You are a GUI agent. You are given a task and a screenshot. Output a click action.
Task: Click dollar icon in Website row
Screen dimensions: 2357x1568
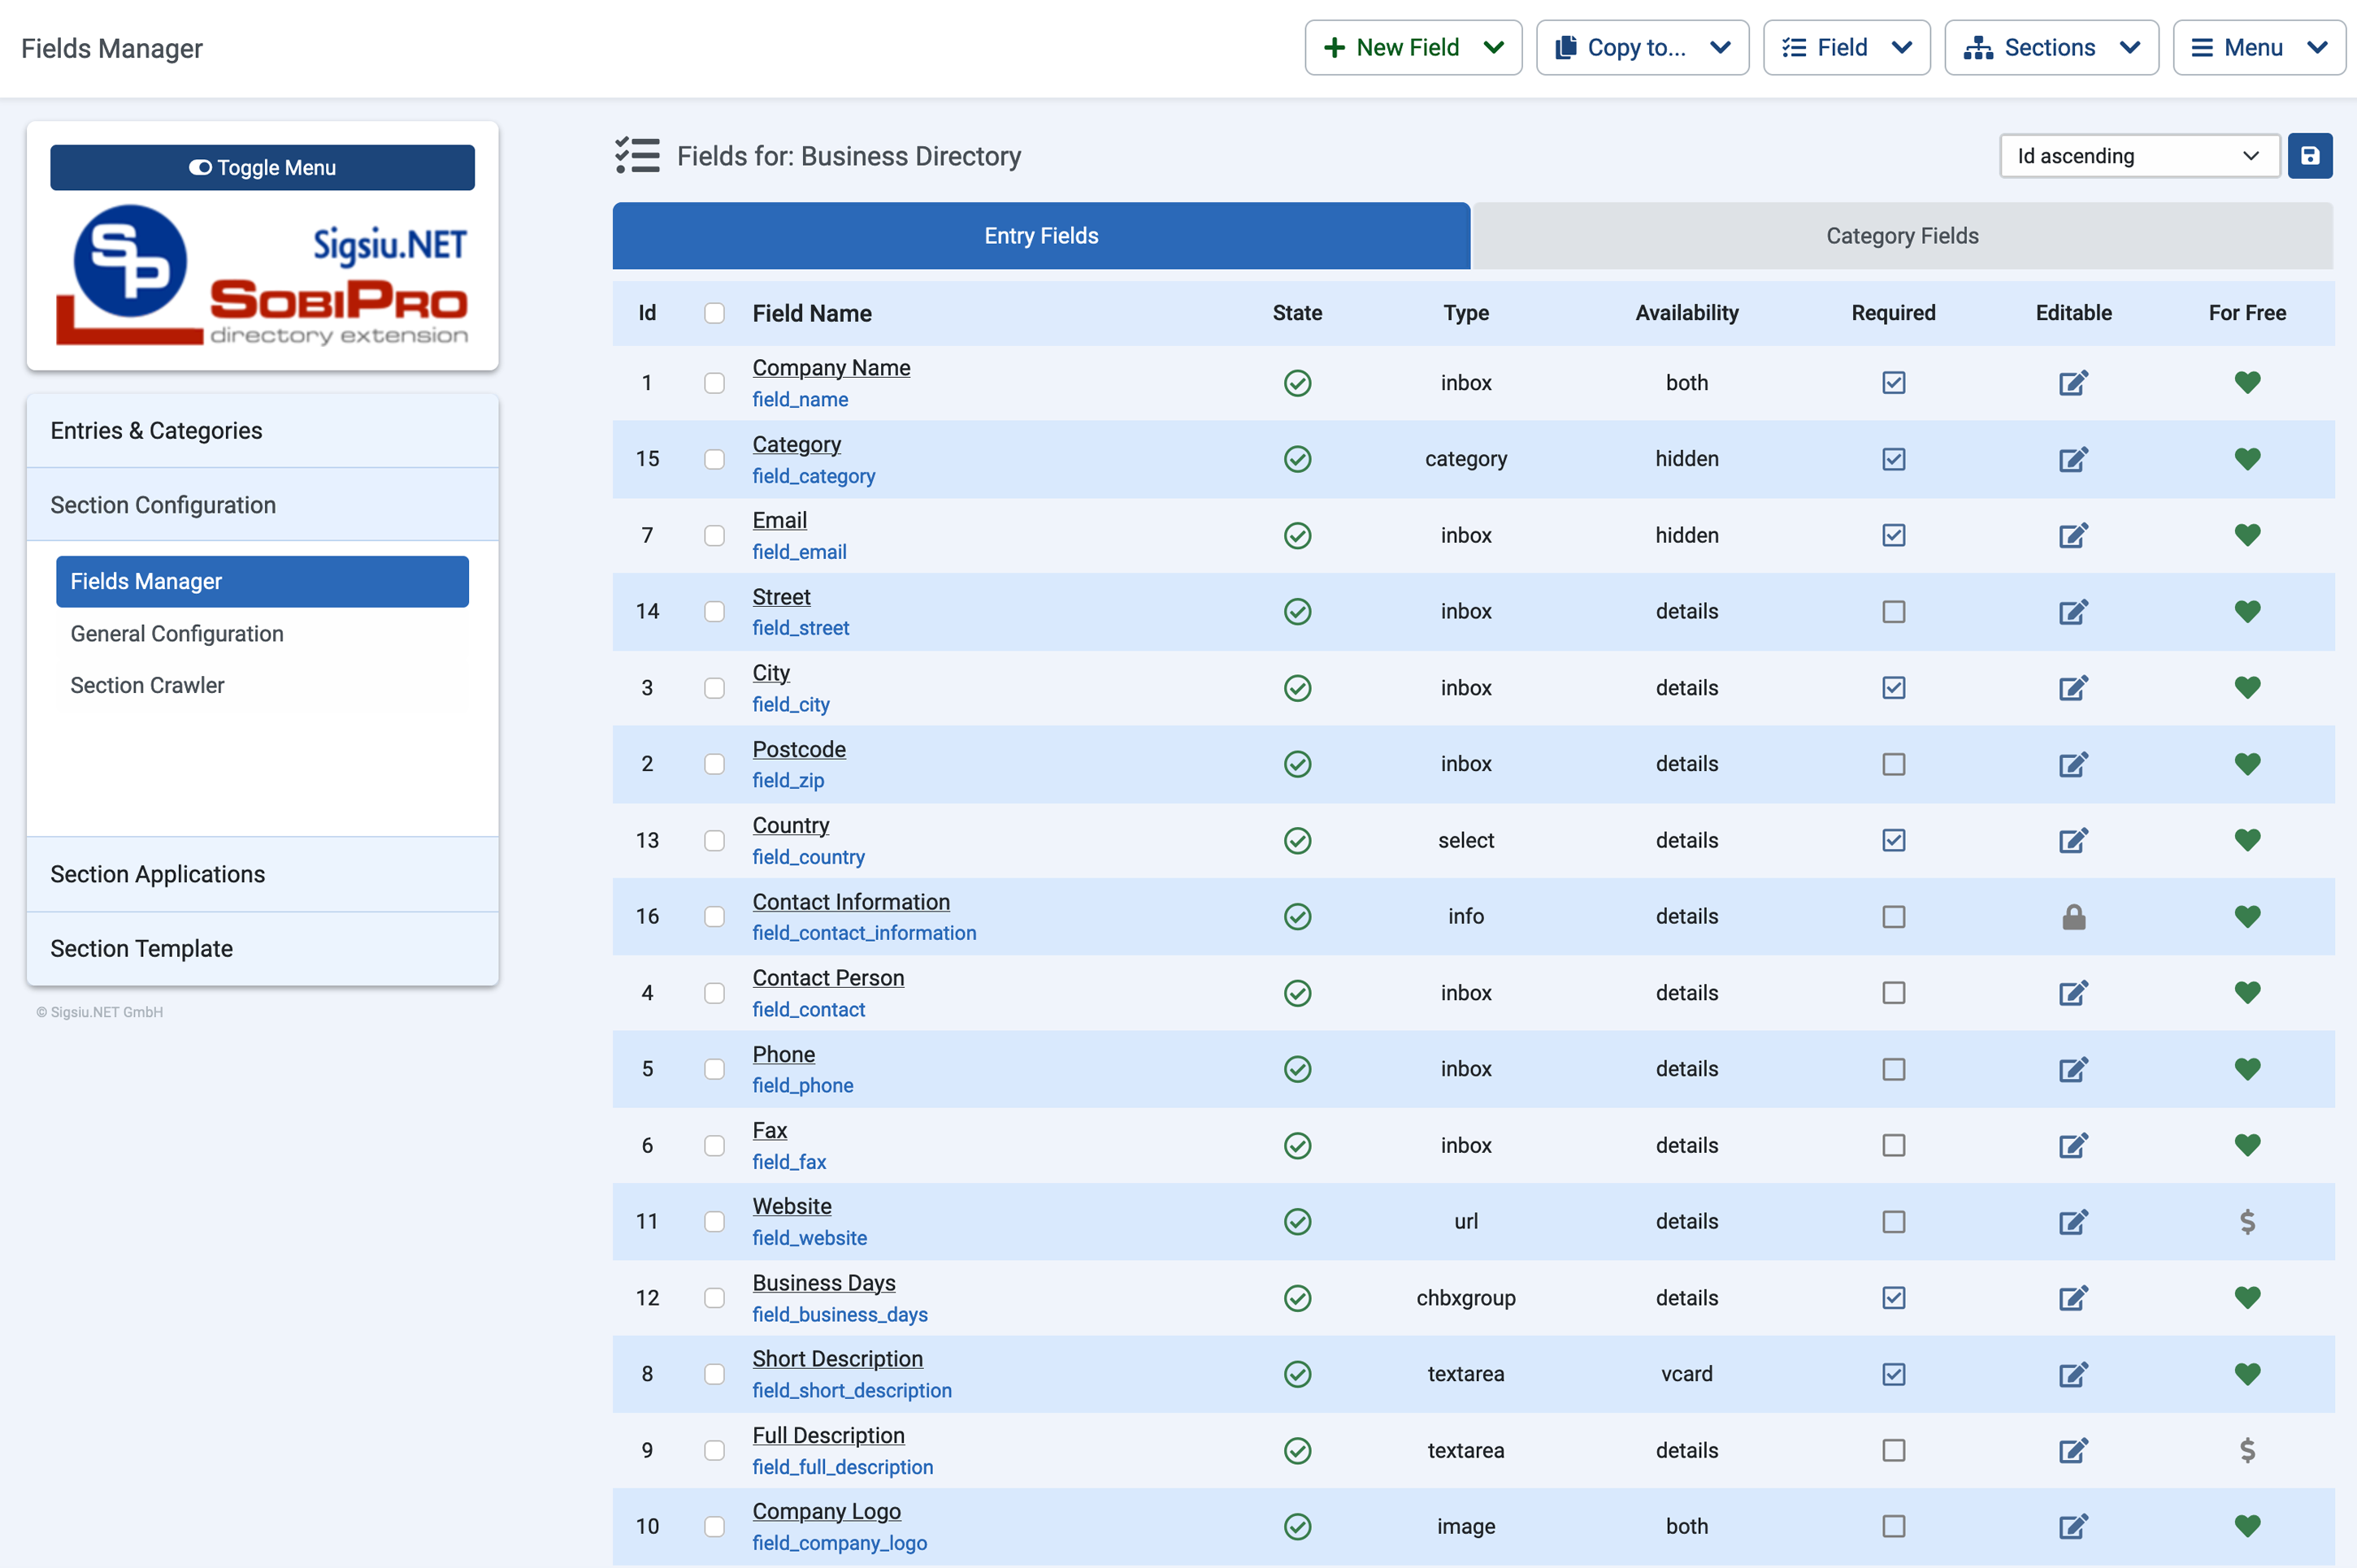pos(2247,1221)
